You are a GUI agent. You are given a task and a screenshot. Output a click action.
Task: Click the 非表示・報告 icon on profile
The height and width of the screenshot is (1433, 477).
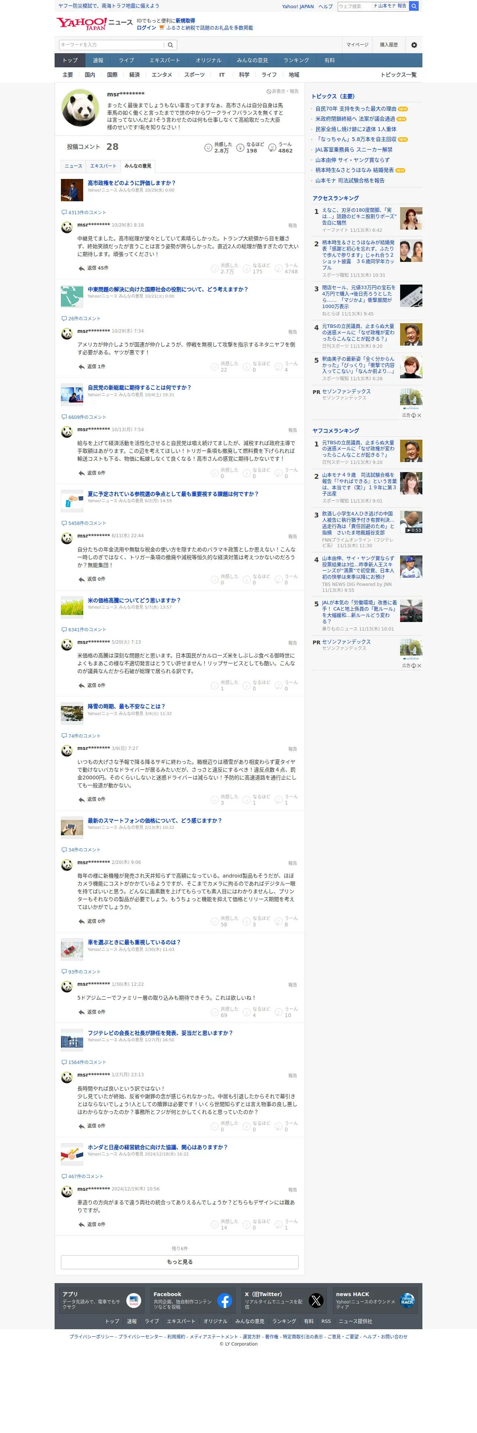click(269, 91)
